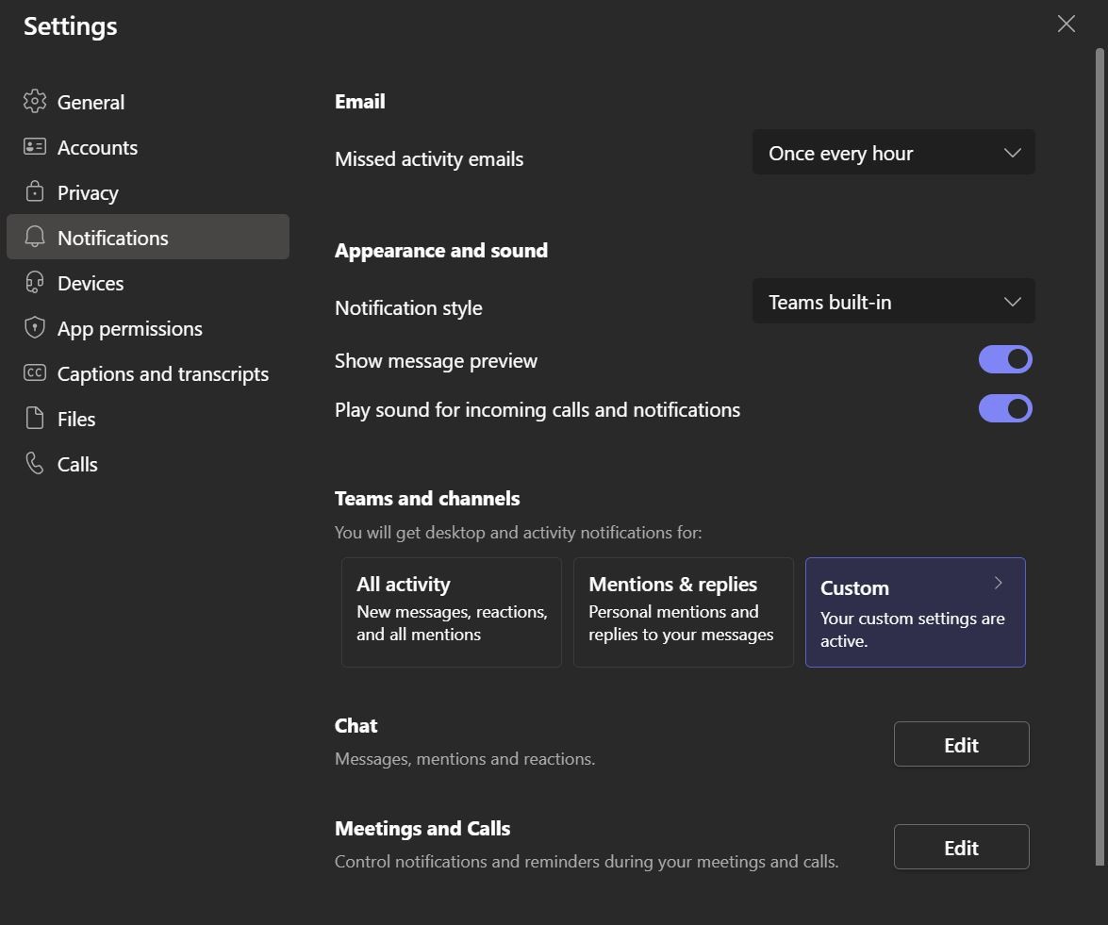Open the Missed activity emails dropdown
Image resolution: width=1108 pixels, height=925 pixels.
coord(892,152)
